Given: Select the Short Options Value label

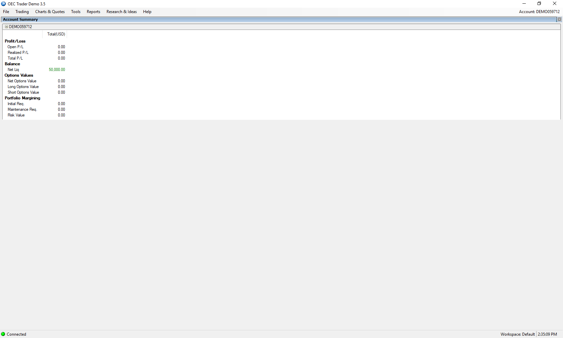Looking at the screenshot, I should click(23, 92).
